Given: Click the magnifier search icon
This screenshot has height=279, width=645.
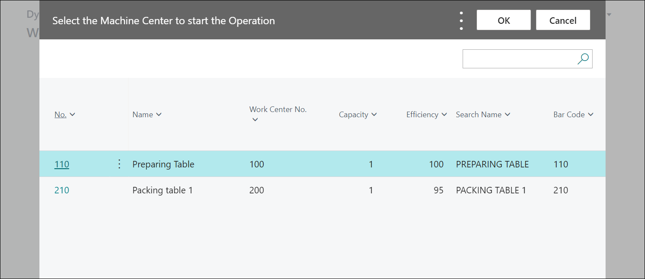Looking at the screenshot, I should click(583, 59).
